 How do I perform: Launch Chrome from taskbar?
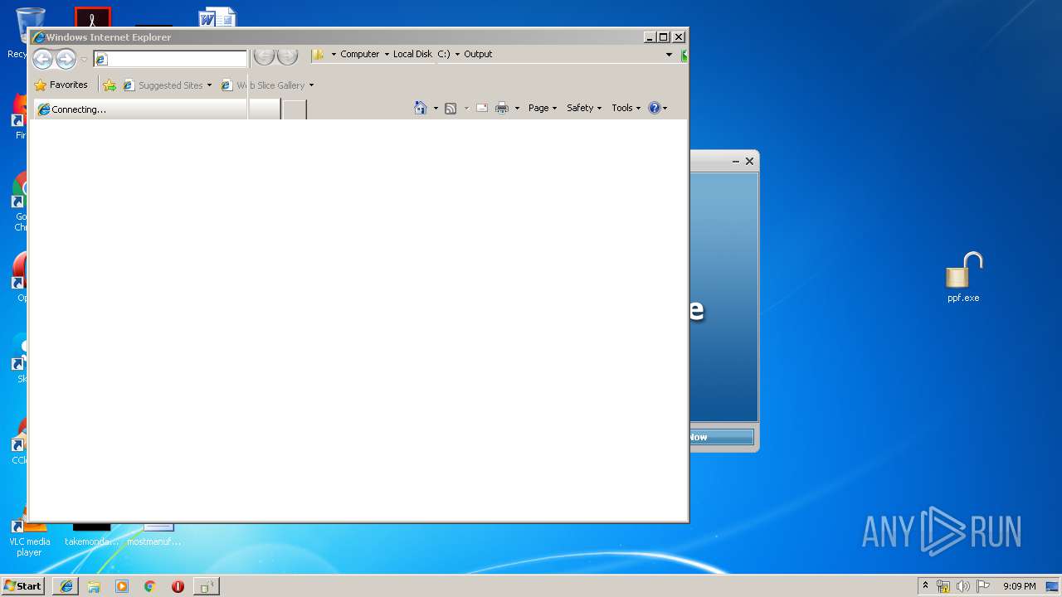coord(149,586)
